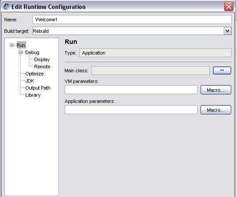This screenshot has height=197, width=237.
Task: Click into the Application parameters field
Action: [x=131, y=110]
